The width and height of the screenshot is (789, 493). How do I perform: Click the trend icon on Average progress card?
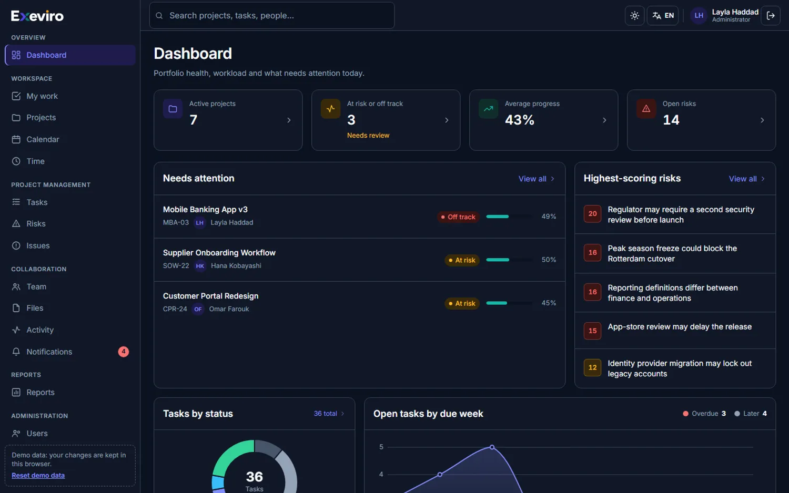(488, 109)
